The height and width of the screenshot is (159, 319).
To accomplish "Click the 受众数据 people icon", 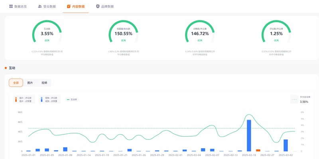I will (x=40, y=6).
